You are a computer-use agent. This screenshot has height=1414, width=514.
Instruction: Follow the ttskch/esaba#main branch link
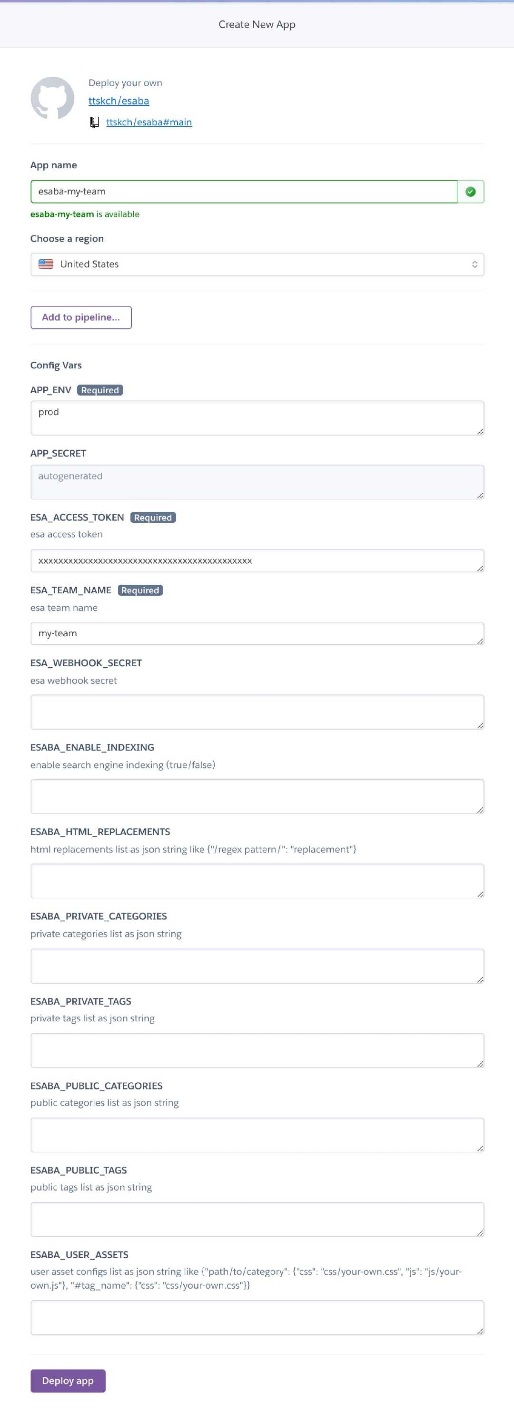point(148,122)
